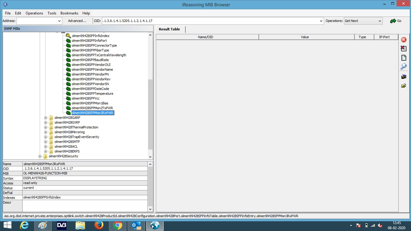411x231 pixels.
Task: Open File Explorer from the taskbar
Action: pyautogui.click(x=80, y=226)
